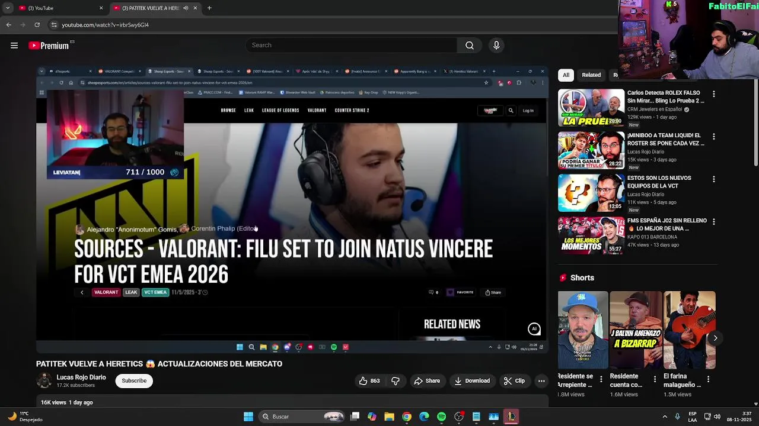This screenshot has width=759, height=426.
Task: Launch Copilot from the taskbar
Action: click(x=372, y=417)
